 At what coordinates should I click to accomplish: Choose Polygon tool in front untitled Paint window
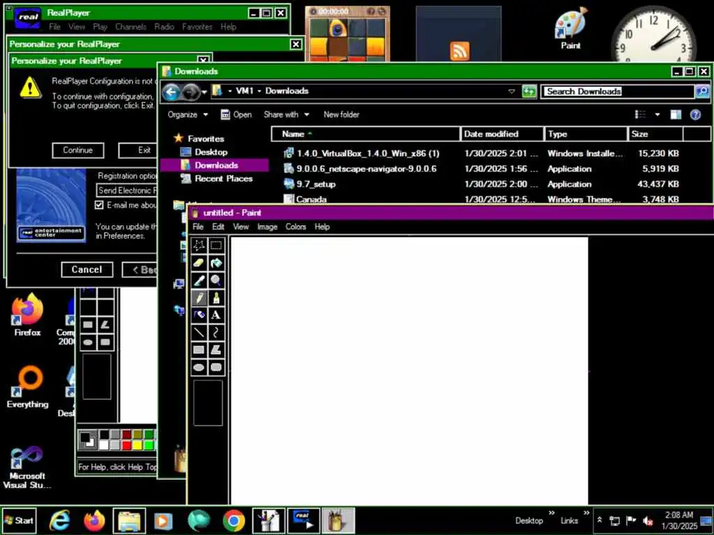[216, 350]
